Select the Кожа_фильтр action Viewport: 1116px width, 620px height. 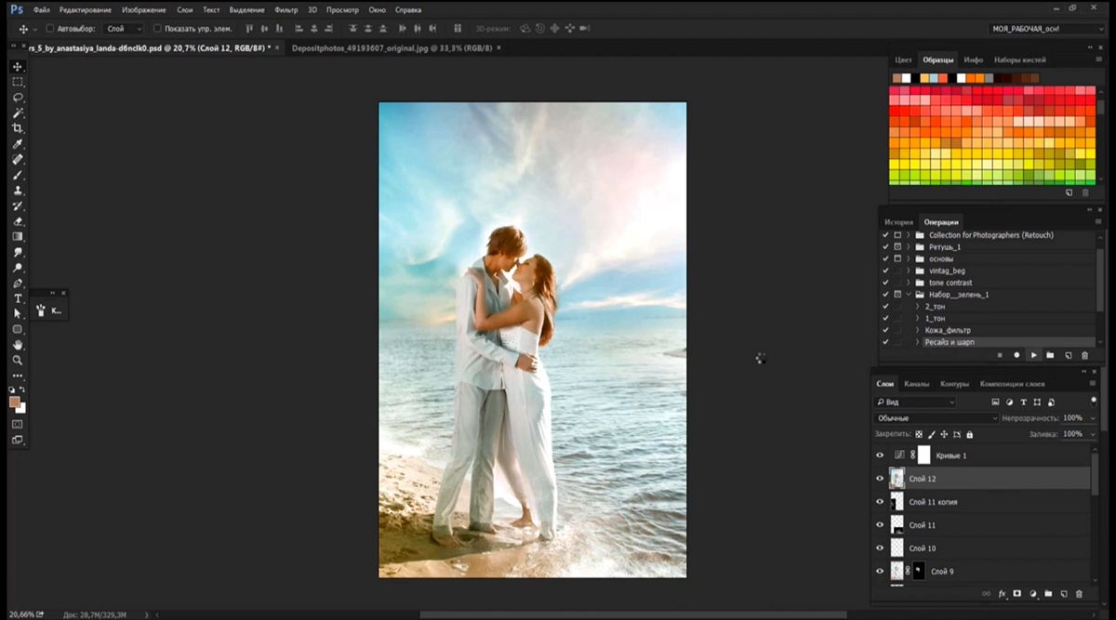[x=949, y=330]
